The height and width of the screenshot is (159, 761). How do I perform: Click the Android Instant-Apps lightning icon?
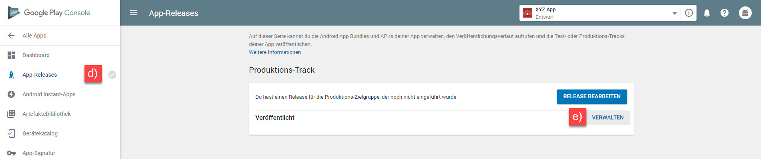11,94
